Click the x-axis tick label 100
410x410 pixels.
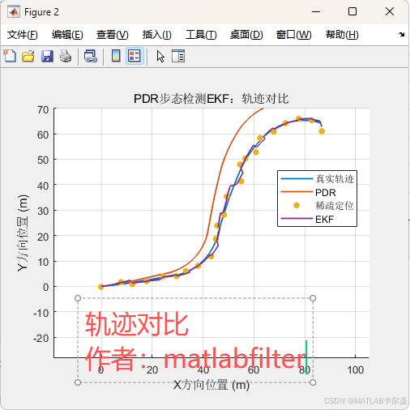click(356, 369)
